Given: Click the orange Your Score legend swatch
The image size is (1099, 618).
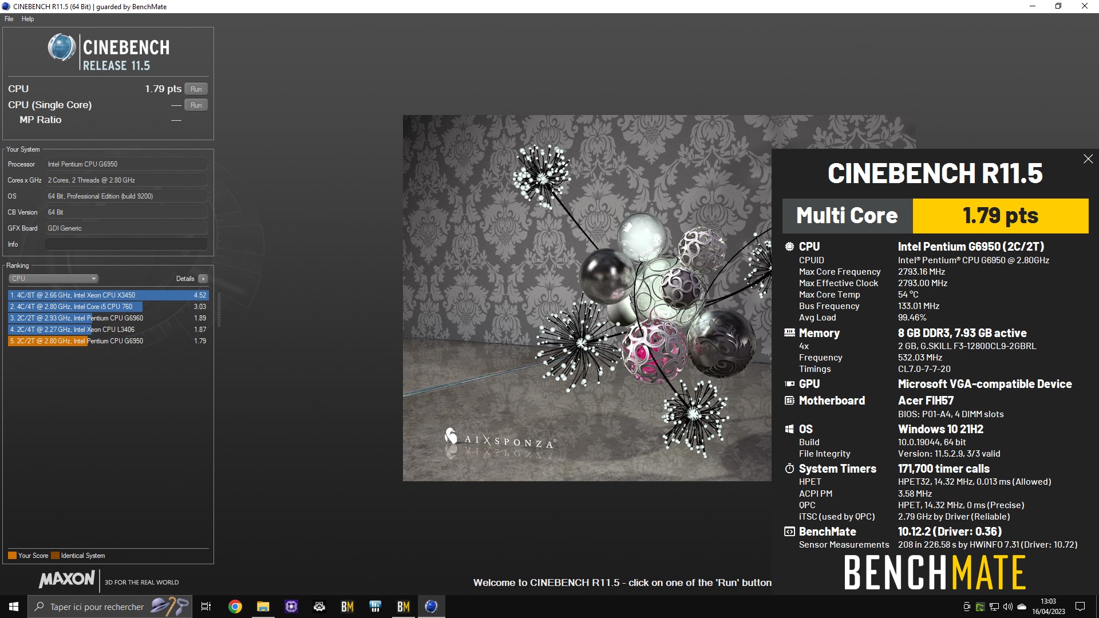Looking at the screenshot, I should [12, 556].
